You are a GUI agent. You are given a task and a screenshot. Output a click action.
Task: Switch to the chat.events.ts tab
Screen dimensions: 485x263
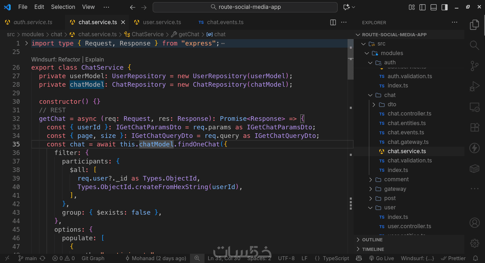click(225, 22)
